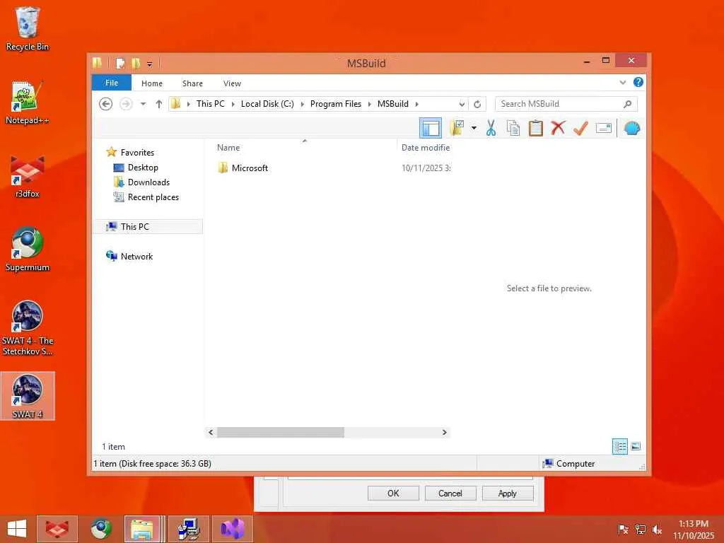Screen dimensions: 724x543
Task: Click the Cancel button in dialog
Action: pos(450,493)
